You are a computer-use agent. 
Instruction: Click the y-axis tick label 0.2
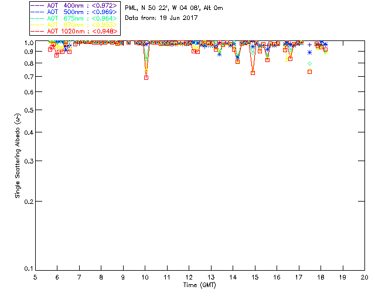point(29,202)
